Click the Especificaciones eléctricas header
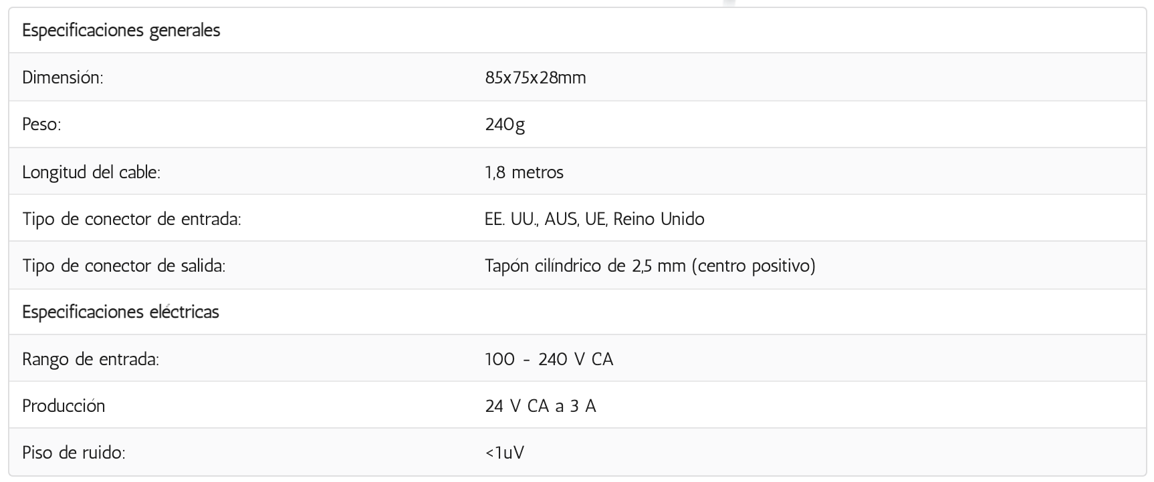 pos(121,312)
